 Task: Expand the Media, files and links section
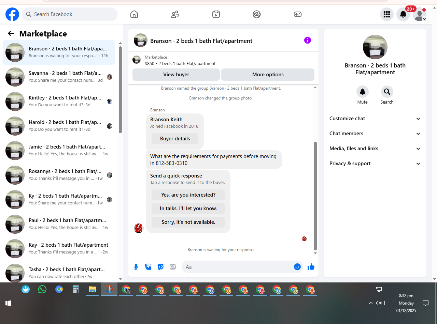click(375, 149)
